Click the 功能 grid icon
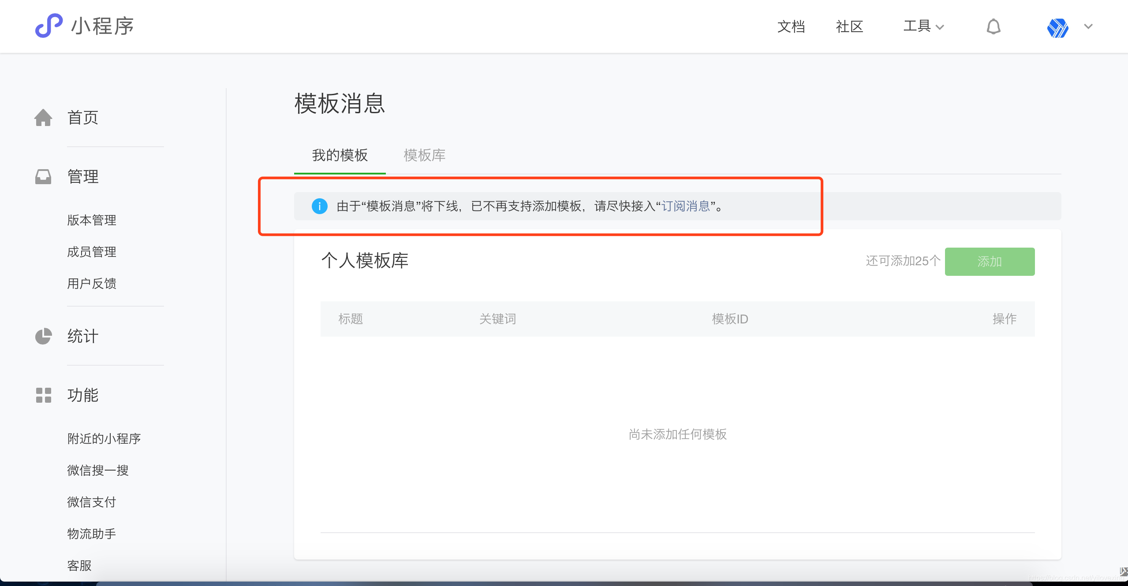The image size is (1128, 586). tap(43, 395)
